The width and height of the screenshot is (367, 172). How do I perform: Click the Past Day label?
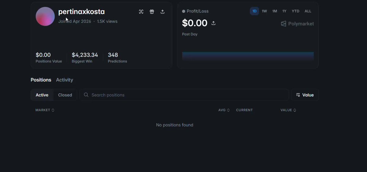click(x=189, y=34)
